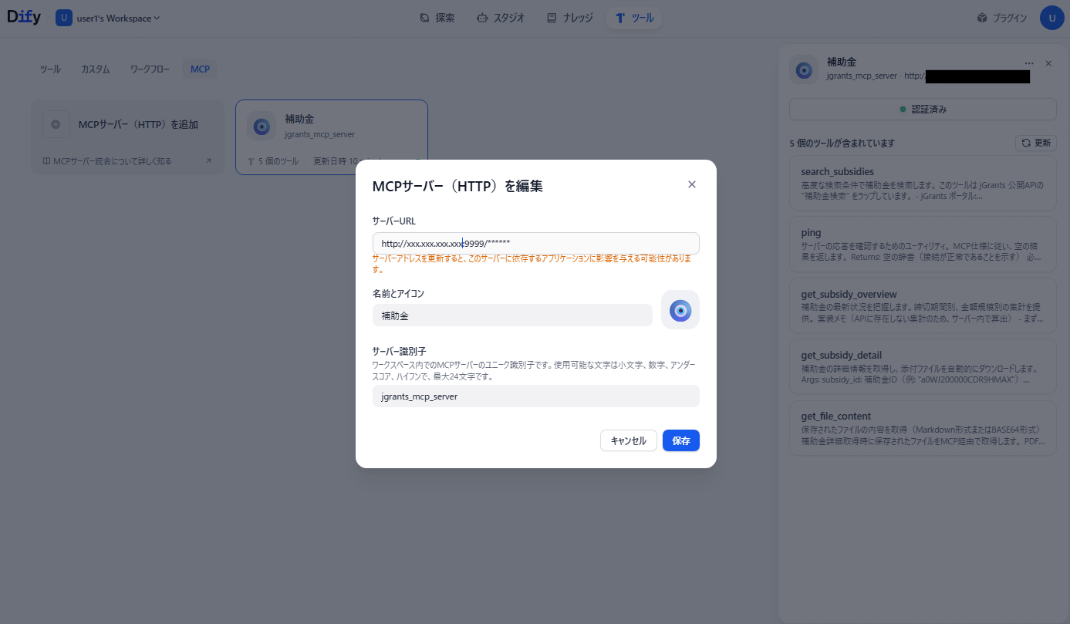This screenshot has width=1070, height=624.
Task: Save MCP server with 保存 button
Action: pos(680,440)
